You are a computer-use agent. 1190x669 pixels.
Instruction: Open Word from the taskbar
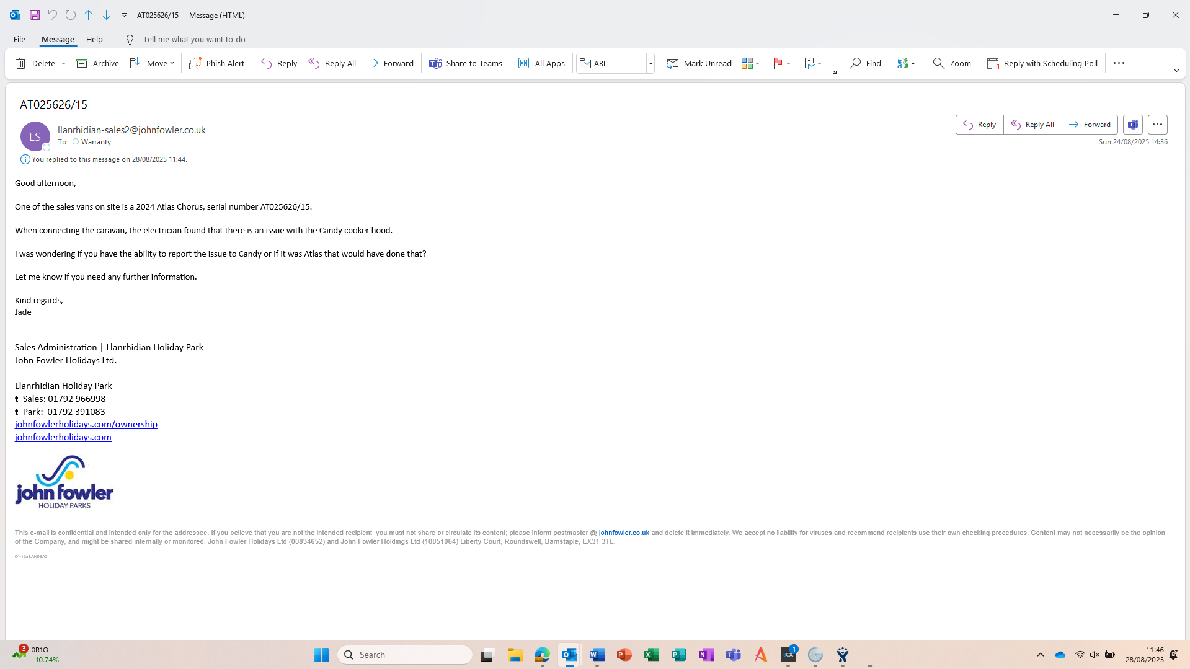(x=597, y=655)
